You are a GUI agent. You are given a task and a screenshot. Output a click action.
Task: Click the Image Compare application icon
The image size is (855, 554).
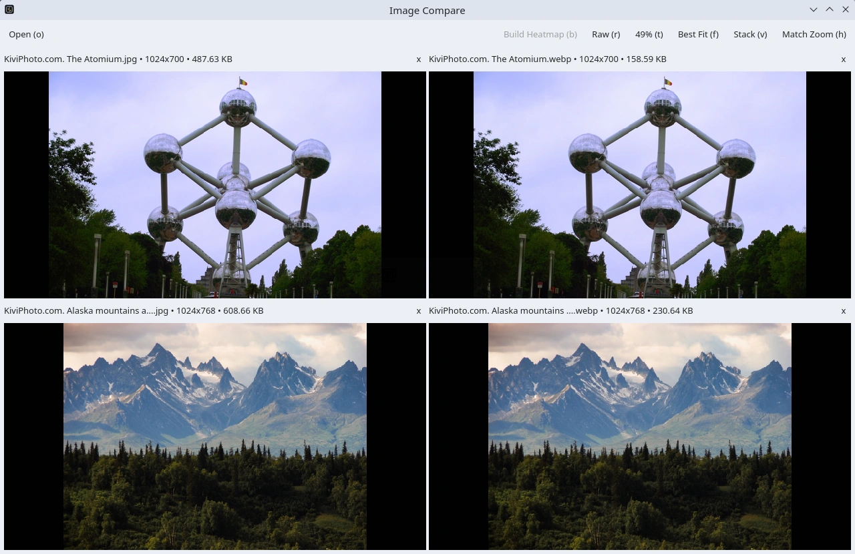[9, 9]
